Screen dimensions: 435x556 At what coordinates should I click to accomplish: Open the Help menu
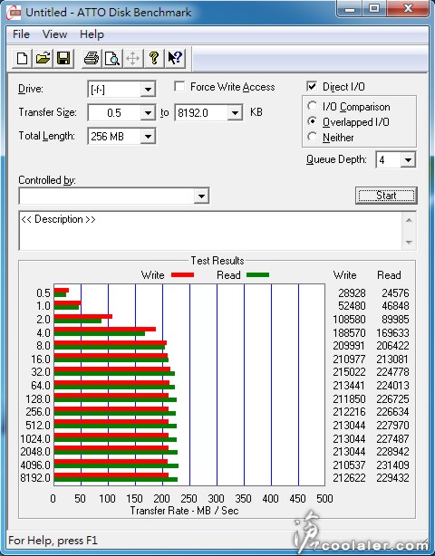click(x=92, y=34)
